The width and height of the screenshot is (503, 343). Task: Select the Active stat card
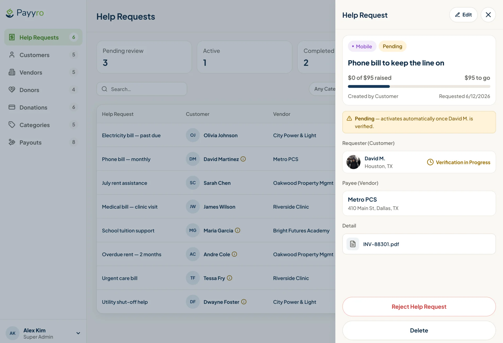tap(244, 57)
